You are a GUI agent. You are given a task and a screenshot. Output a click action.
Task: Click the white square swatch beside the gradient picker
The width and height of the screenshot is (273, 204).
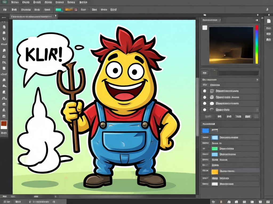(205, 28)
